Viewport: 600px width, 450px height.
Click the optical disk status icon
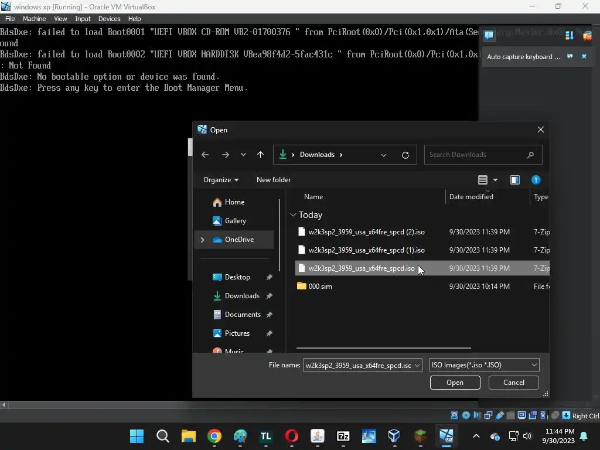(x=466, y=415)
